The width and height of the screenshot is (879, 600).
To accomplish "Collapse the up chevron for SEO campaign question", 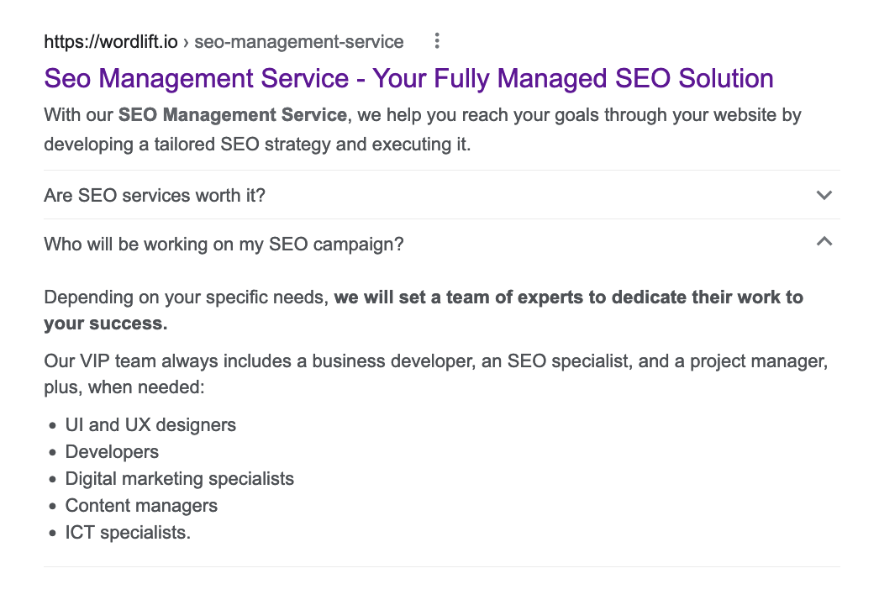I will pyautogui.click(x=824, y=242).
